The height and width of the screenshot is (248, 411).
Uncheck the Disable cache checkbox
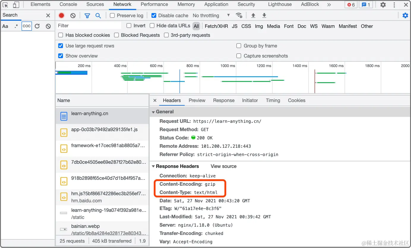pos(154,15)
